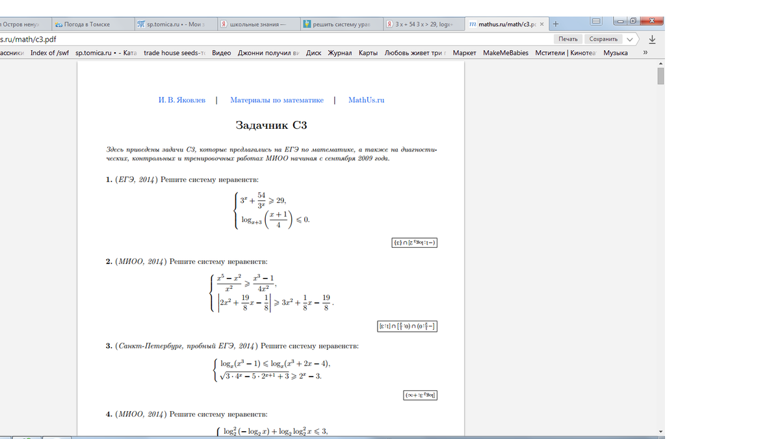Open the Маркет bookmark
The image size is (780, 439).
point(464,53)
